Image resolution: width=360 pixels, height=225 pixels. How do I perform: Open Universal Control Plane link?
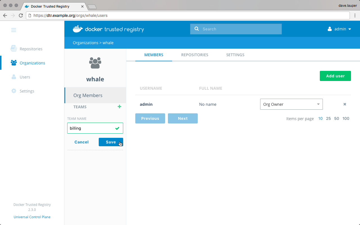(x=32, y=217)
